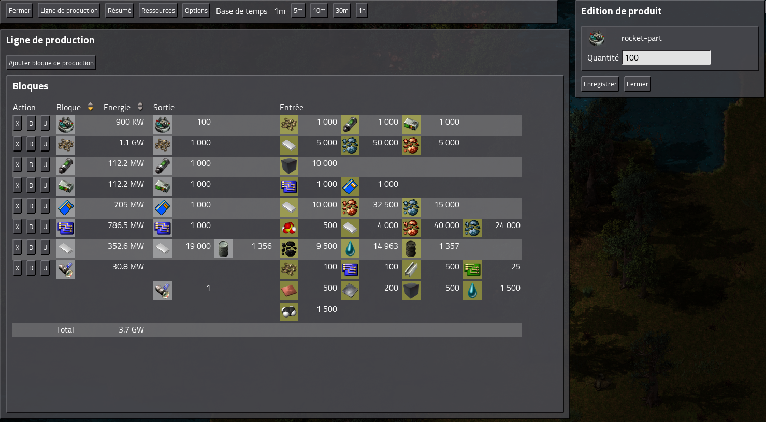Select satellite block icon
Screen dimensions: 766x422
(x=66, y=269)
